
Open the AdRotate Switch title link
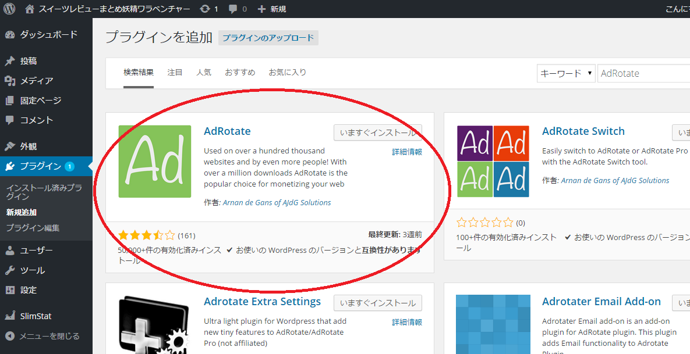pyautogui.click(x=583, y=131)
